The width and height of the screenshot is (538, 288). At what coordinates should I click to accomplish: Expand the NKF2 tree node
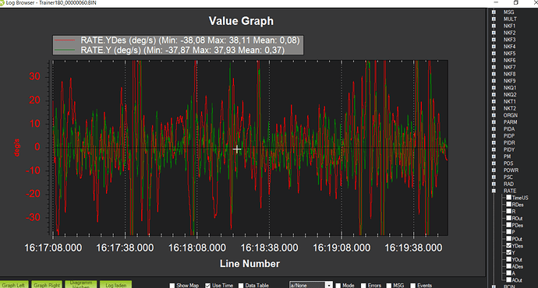(494, 33)
